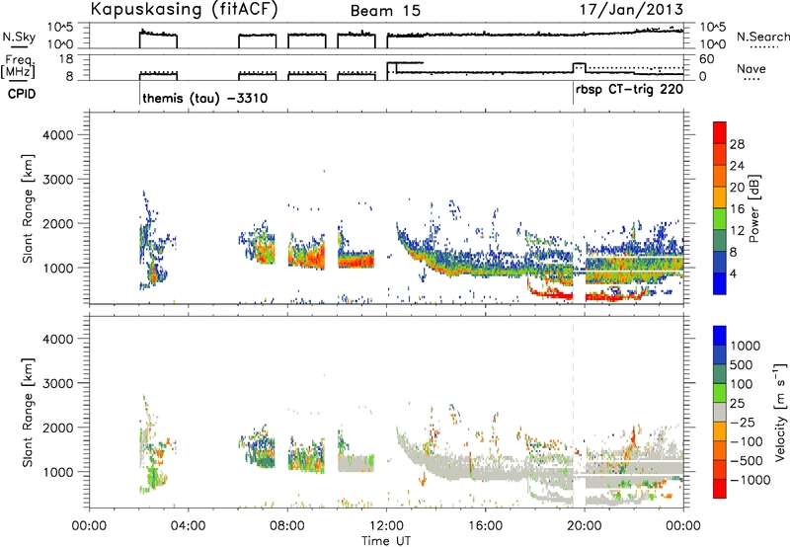Click 'rbsp CT-trig 220' CPID text
Viewport: 790px width, 547px height.
point(630,90)
